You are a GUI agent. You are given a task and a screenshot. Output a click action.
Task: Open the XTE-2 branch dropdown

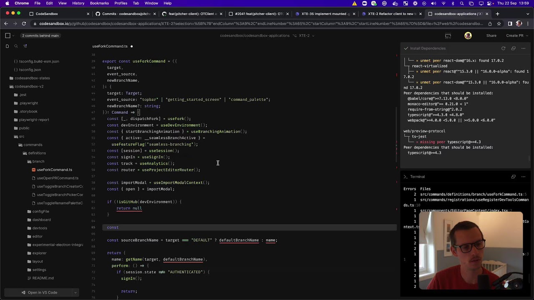pos(313,36)
